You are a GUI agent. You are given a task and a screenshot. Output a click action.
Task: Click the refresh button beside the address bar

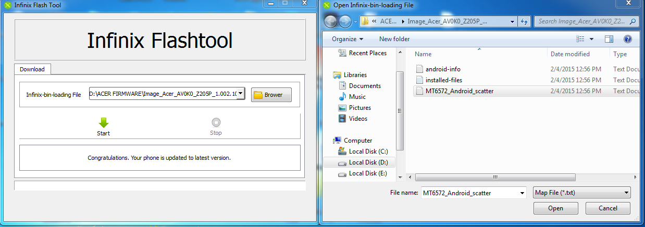pyautogui.click(x=524, y=21)
